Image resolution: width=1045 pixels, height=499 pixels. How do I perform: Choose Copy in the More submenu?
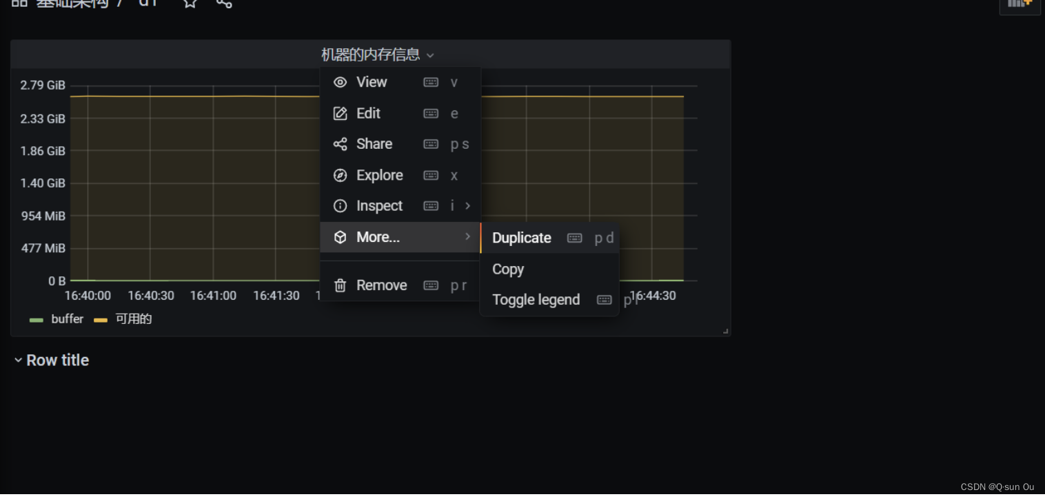pyautogui.click(x=508, y=269)
